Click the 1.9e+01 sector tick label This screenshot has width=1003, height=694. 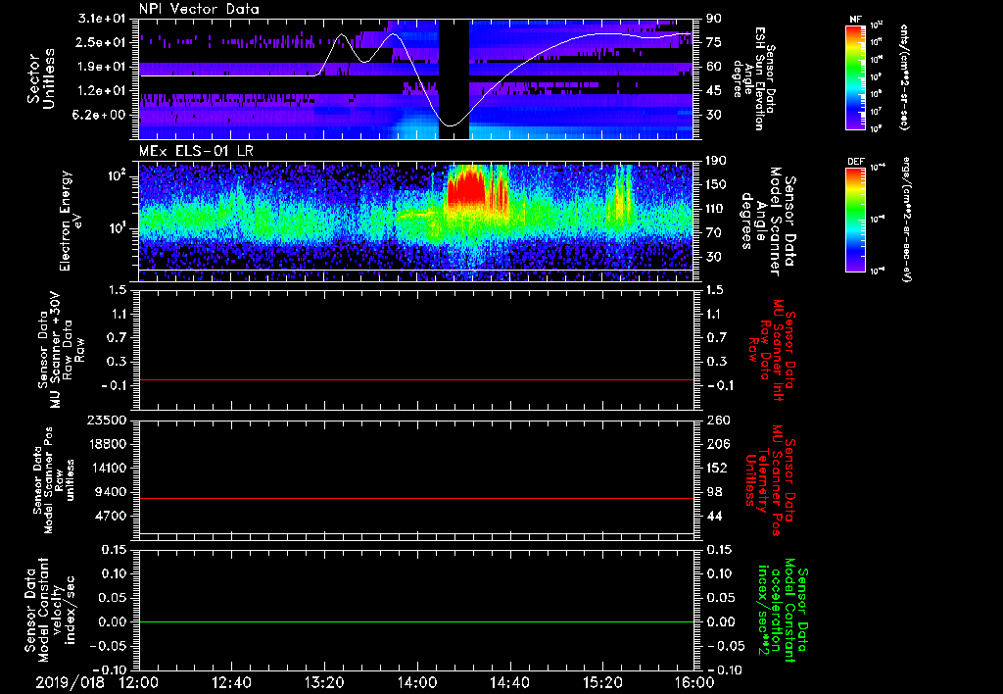[x=102, y=67]
